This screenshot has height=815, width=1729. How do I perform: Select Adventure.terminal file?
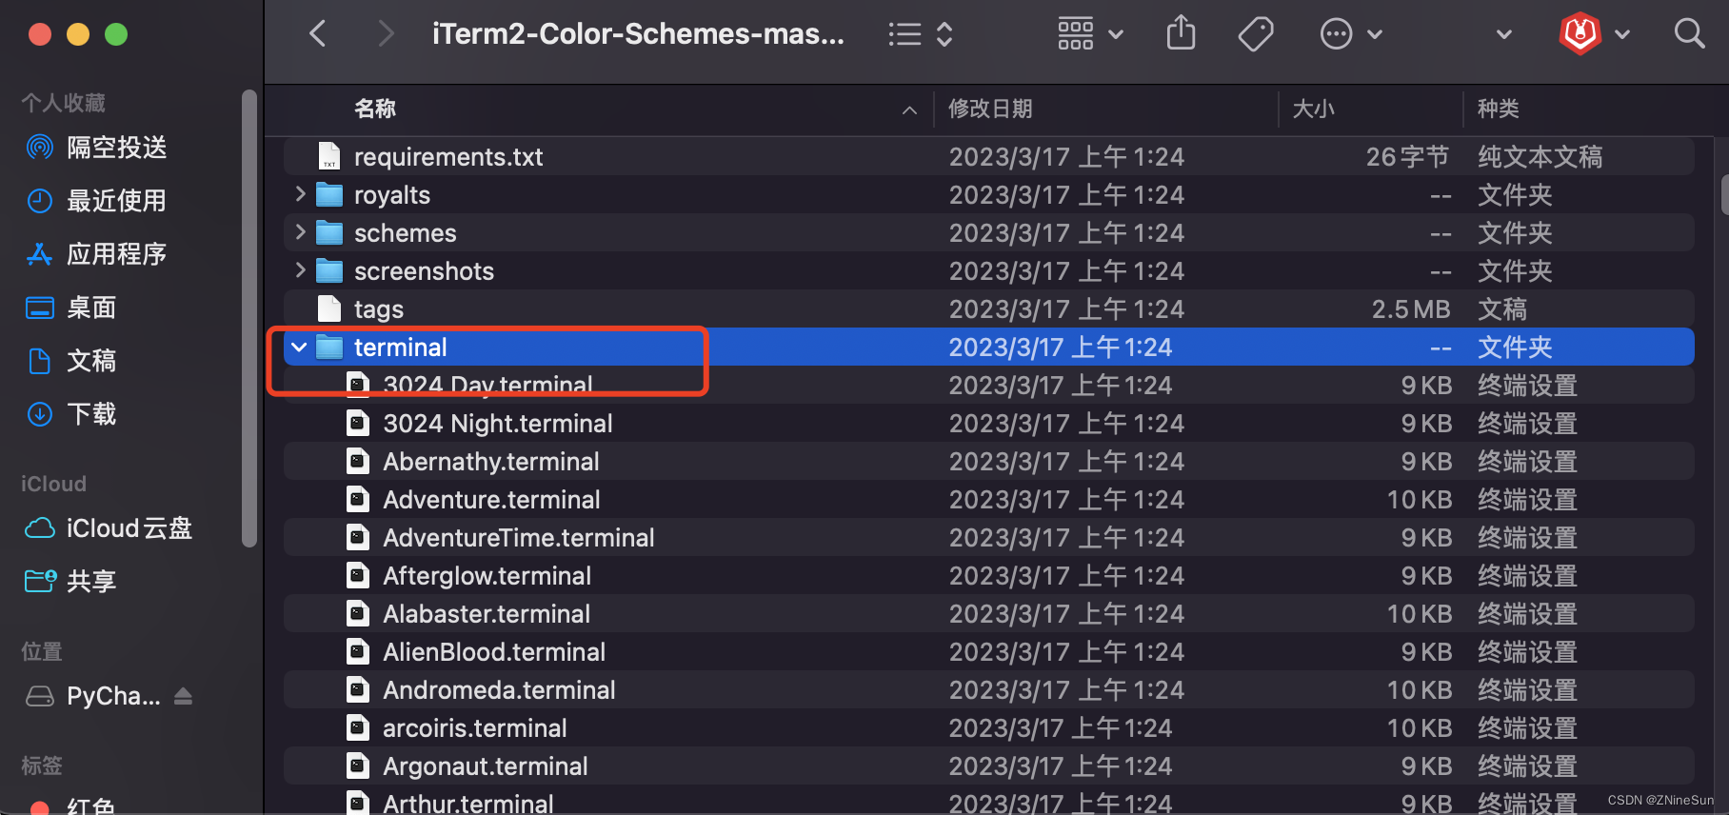click(x=988, y=499)
